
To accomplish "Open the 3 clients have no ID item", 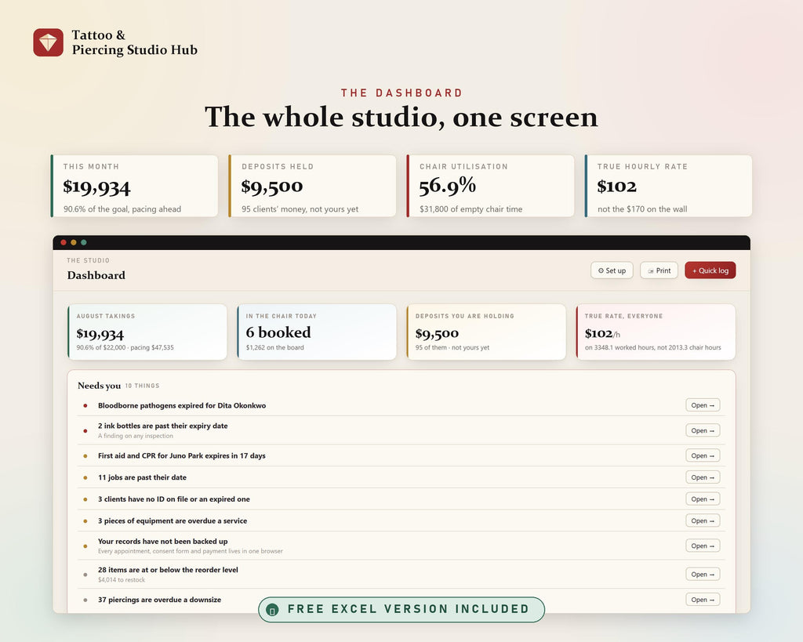I will pos(703,499).
